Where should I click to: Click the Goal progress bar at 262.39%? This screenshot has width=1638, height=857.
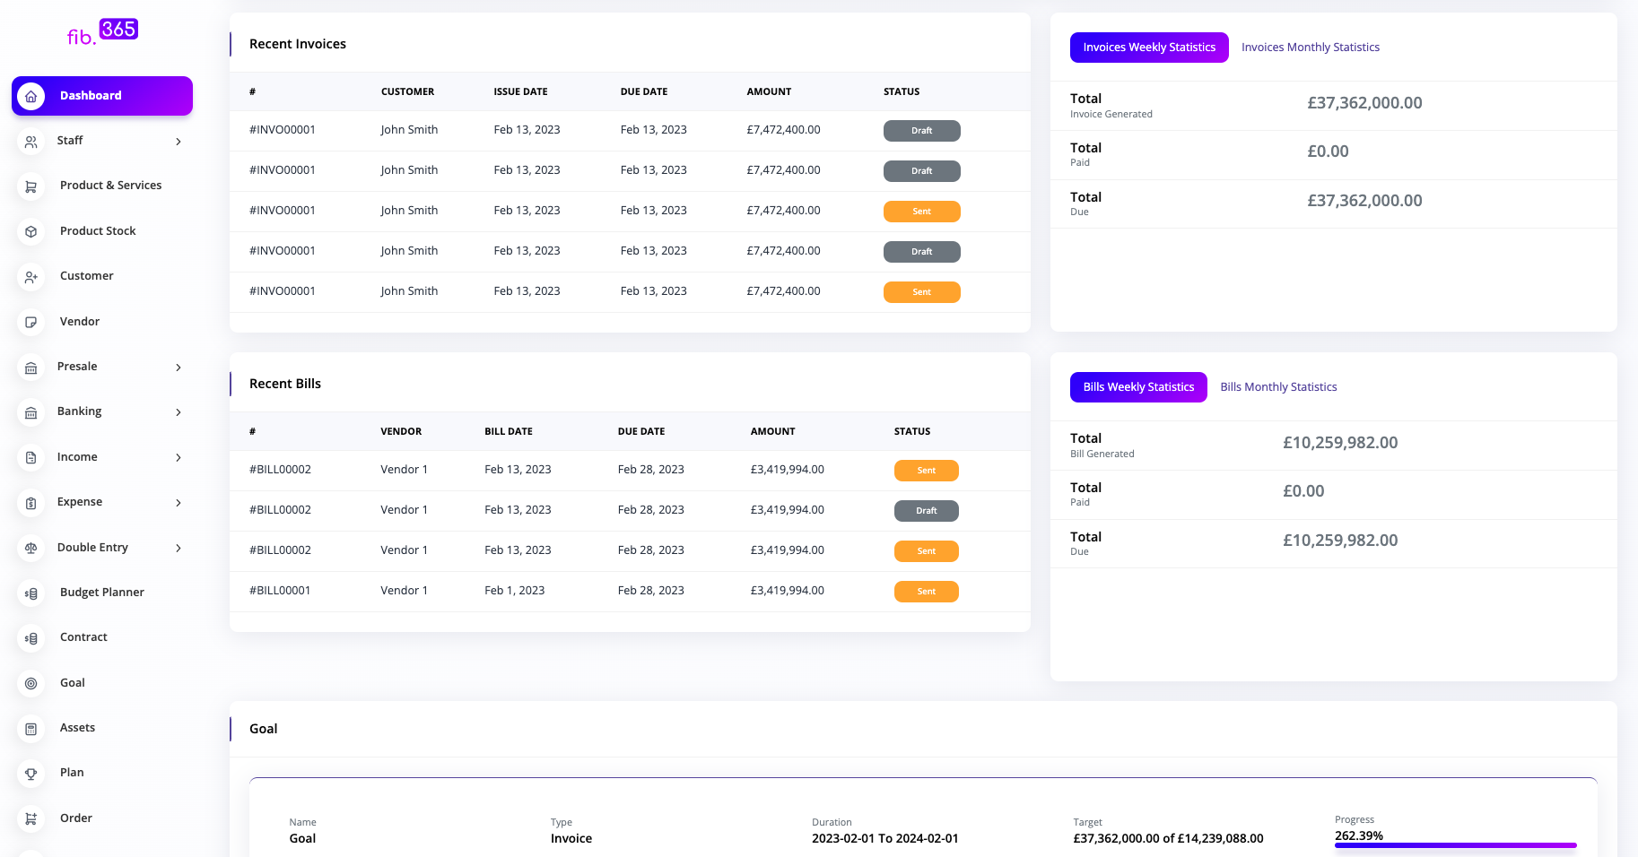point(1455,845)
